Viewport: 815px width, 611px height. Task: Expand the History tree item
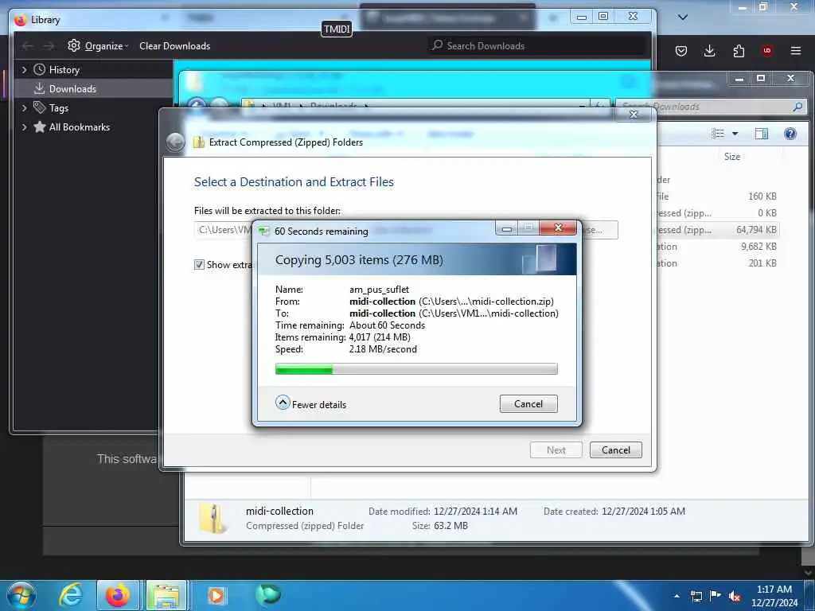pos(24,70)
